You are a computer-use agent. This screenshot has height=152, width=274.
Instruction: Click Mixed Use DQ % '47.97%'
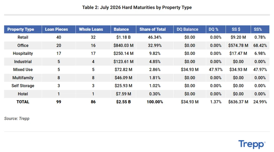point(216,70)
